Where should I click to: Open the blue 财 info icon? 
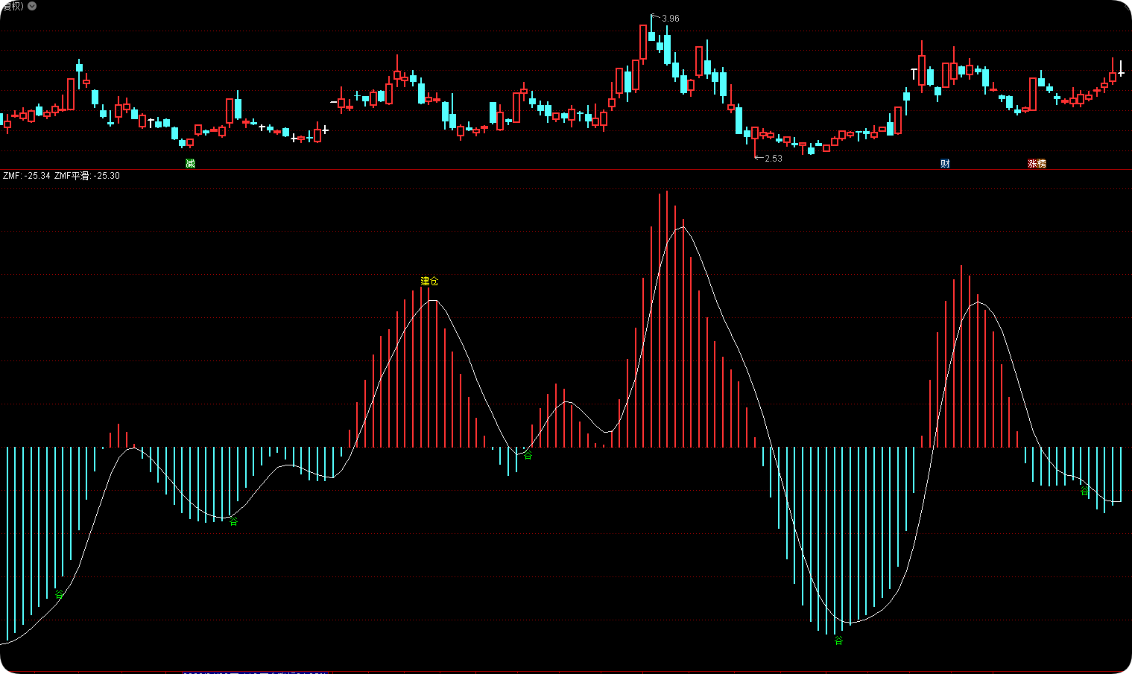945,163
